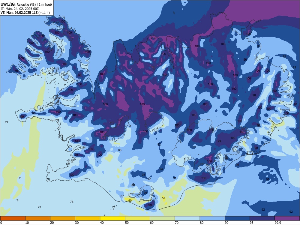The width and height of the screenshot is (300, 225).
Task: Click the '76' humidity value on the map
Action: (x=72, y=202)
